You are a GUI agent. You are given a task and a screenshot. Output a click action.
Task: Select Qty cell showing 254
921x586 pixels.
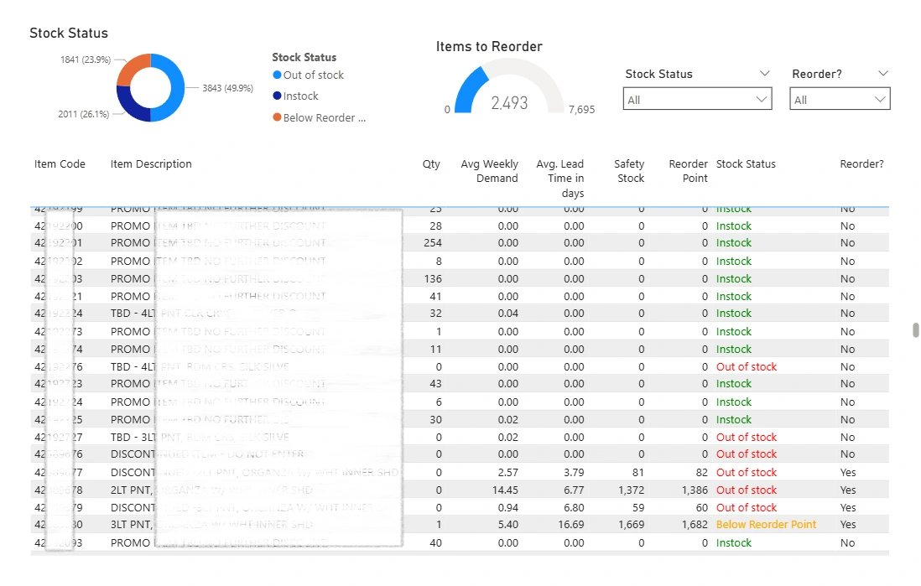coord(433,242)
